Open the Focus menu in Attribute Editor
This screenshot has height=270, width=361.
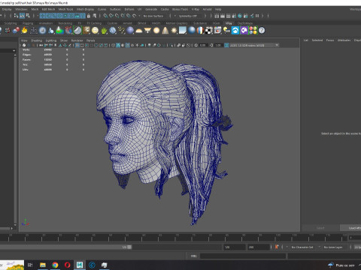(x=330, y=40)
